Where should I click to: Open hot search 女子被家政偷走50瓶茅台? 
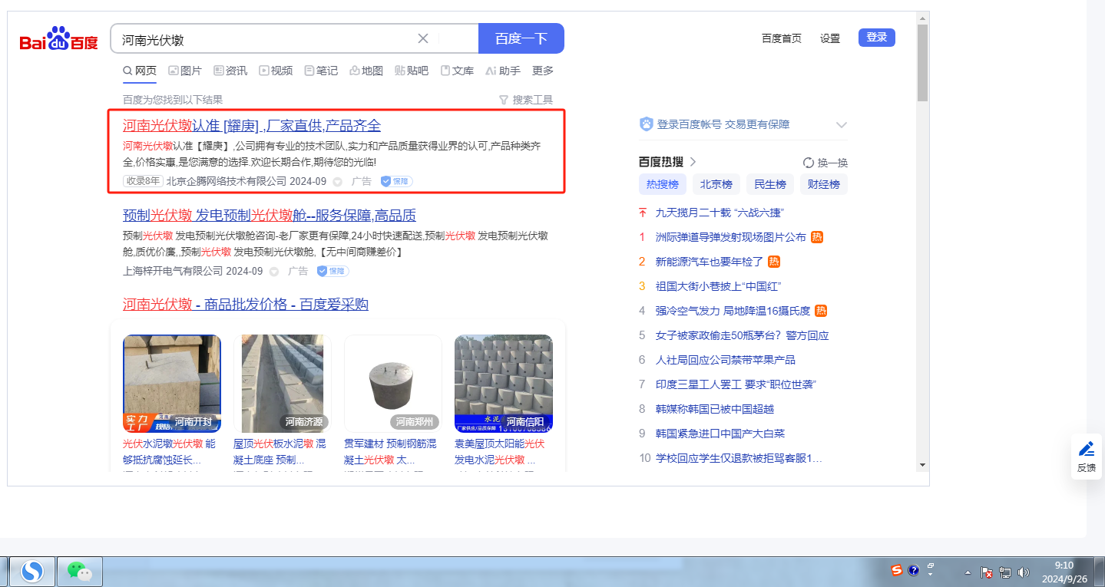click(x=743, y=335)
